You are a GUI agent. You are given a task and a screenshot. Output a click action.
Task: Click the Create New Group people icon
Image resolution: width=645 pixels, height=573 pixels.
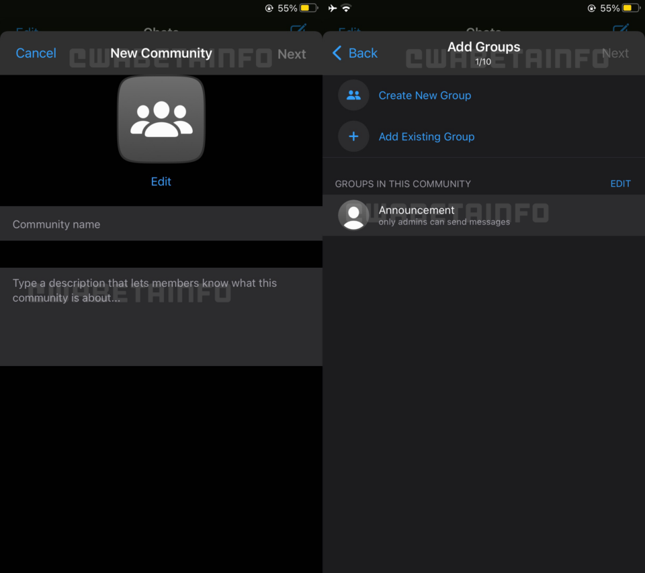[353, 95]
